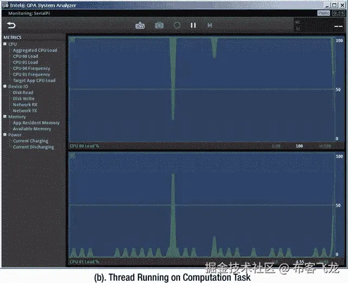Click the back arrow icon

click(11, 25)
